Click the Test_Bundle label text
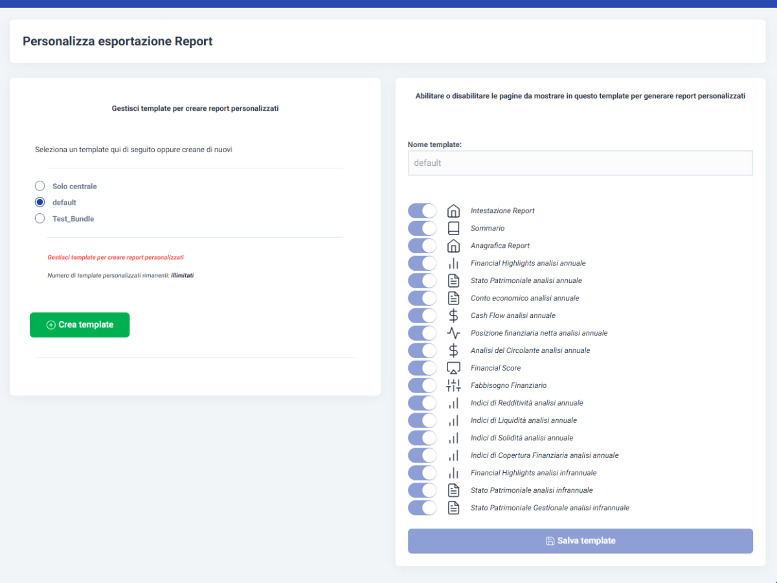 coord(73,219)
